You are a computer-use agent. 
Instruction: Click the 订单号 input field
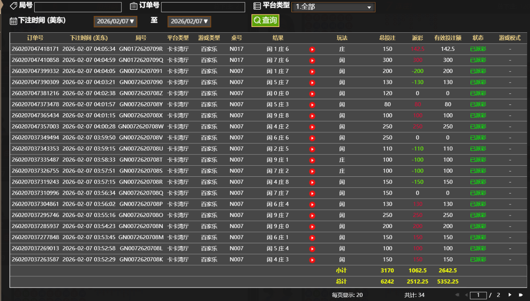(x=203, y=7)
